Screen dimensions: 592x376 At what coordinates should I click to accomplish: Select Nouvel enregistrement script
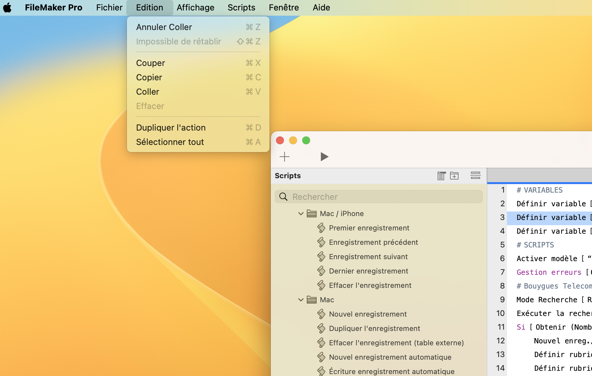[368, 314]
